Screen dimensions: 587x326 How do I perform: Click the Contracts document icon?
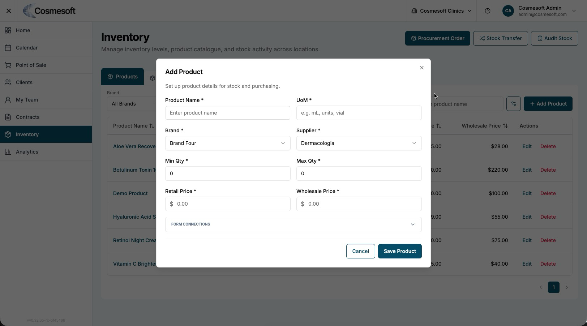pos(8,117)
